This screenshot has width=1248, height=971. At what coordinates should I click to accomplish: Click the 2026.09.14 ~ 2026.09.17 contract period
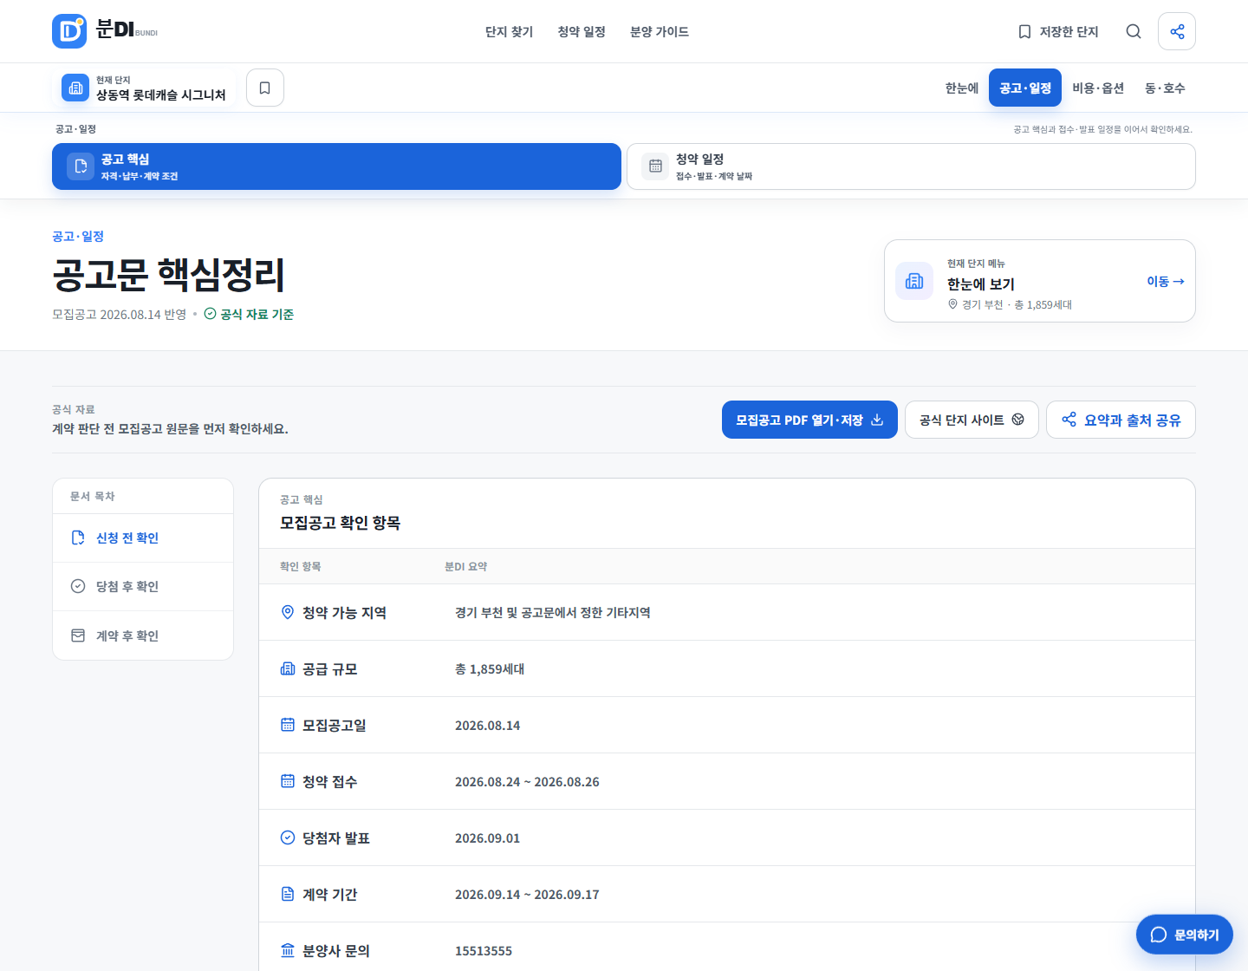527,894
